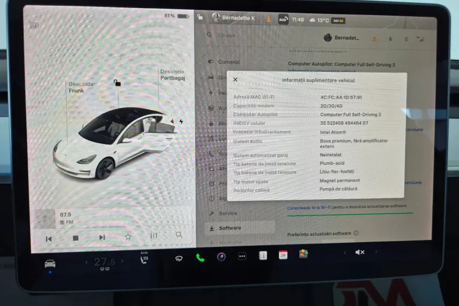Open the purple camera app

click(x=221, y=257)
